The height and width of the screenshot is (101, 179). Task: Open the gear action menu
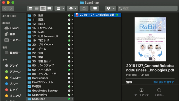[x=72, y=8]
